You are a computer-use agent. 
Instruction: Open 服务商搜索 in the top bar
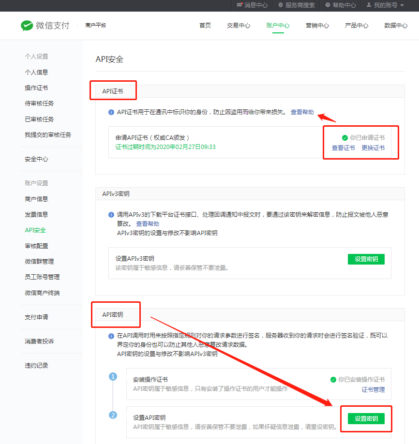(300, 5)
